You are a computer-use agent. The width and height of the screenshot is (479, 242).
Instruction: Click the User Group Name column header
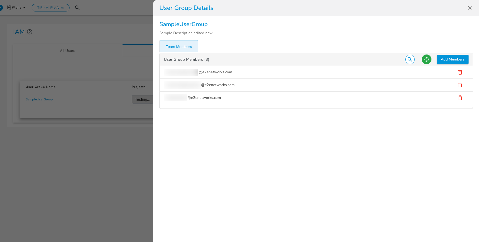[x=41, y=87]
